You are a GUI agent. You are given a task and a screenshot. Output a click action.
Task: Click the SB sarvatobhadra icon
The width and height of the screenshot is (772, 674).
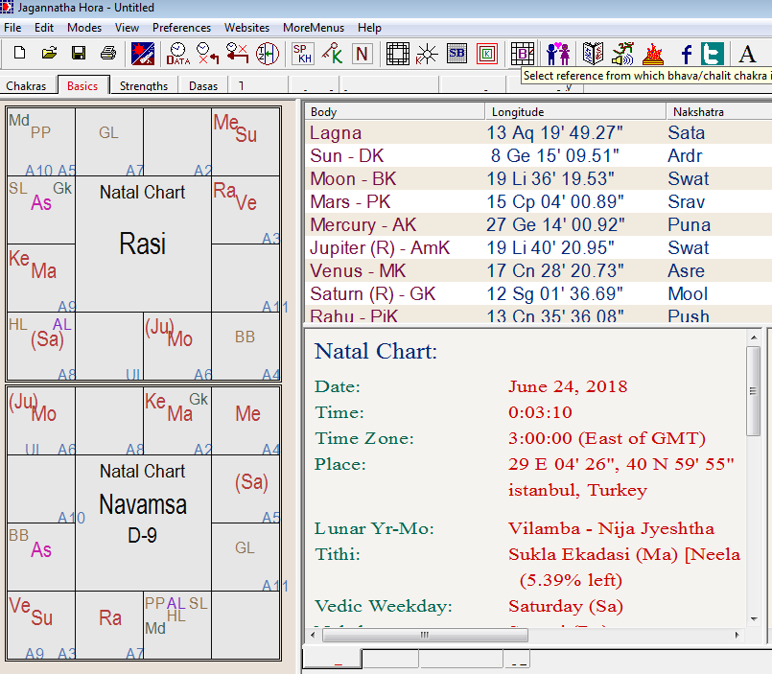point(456,53)
